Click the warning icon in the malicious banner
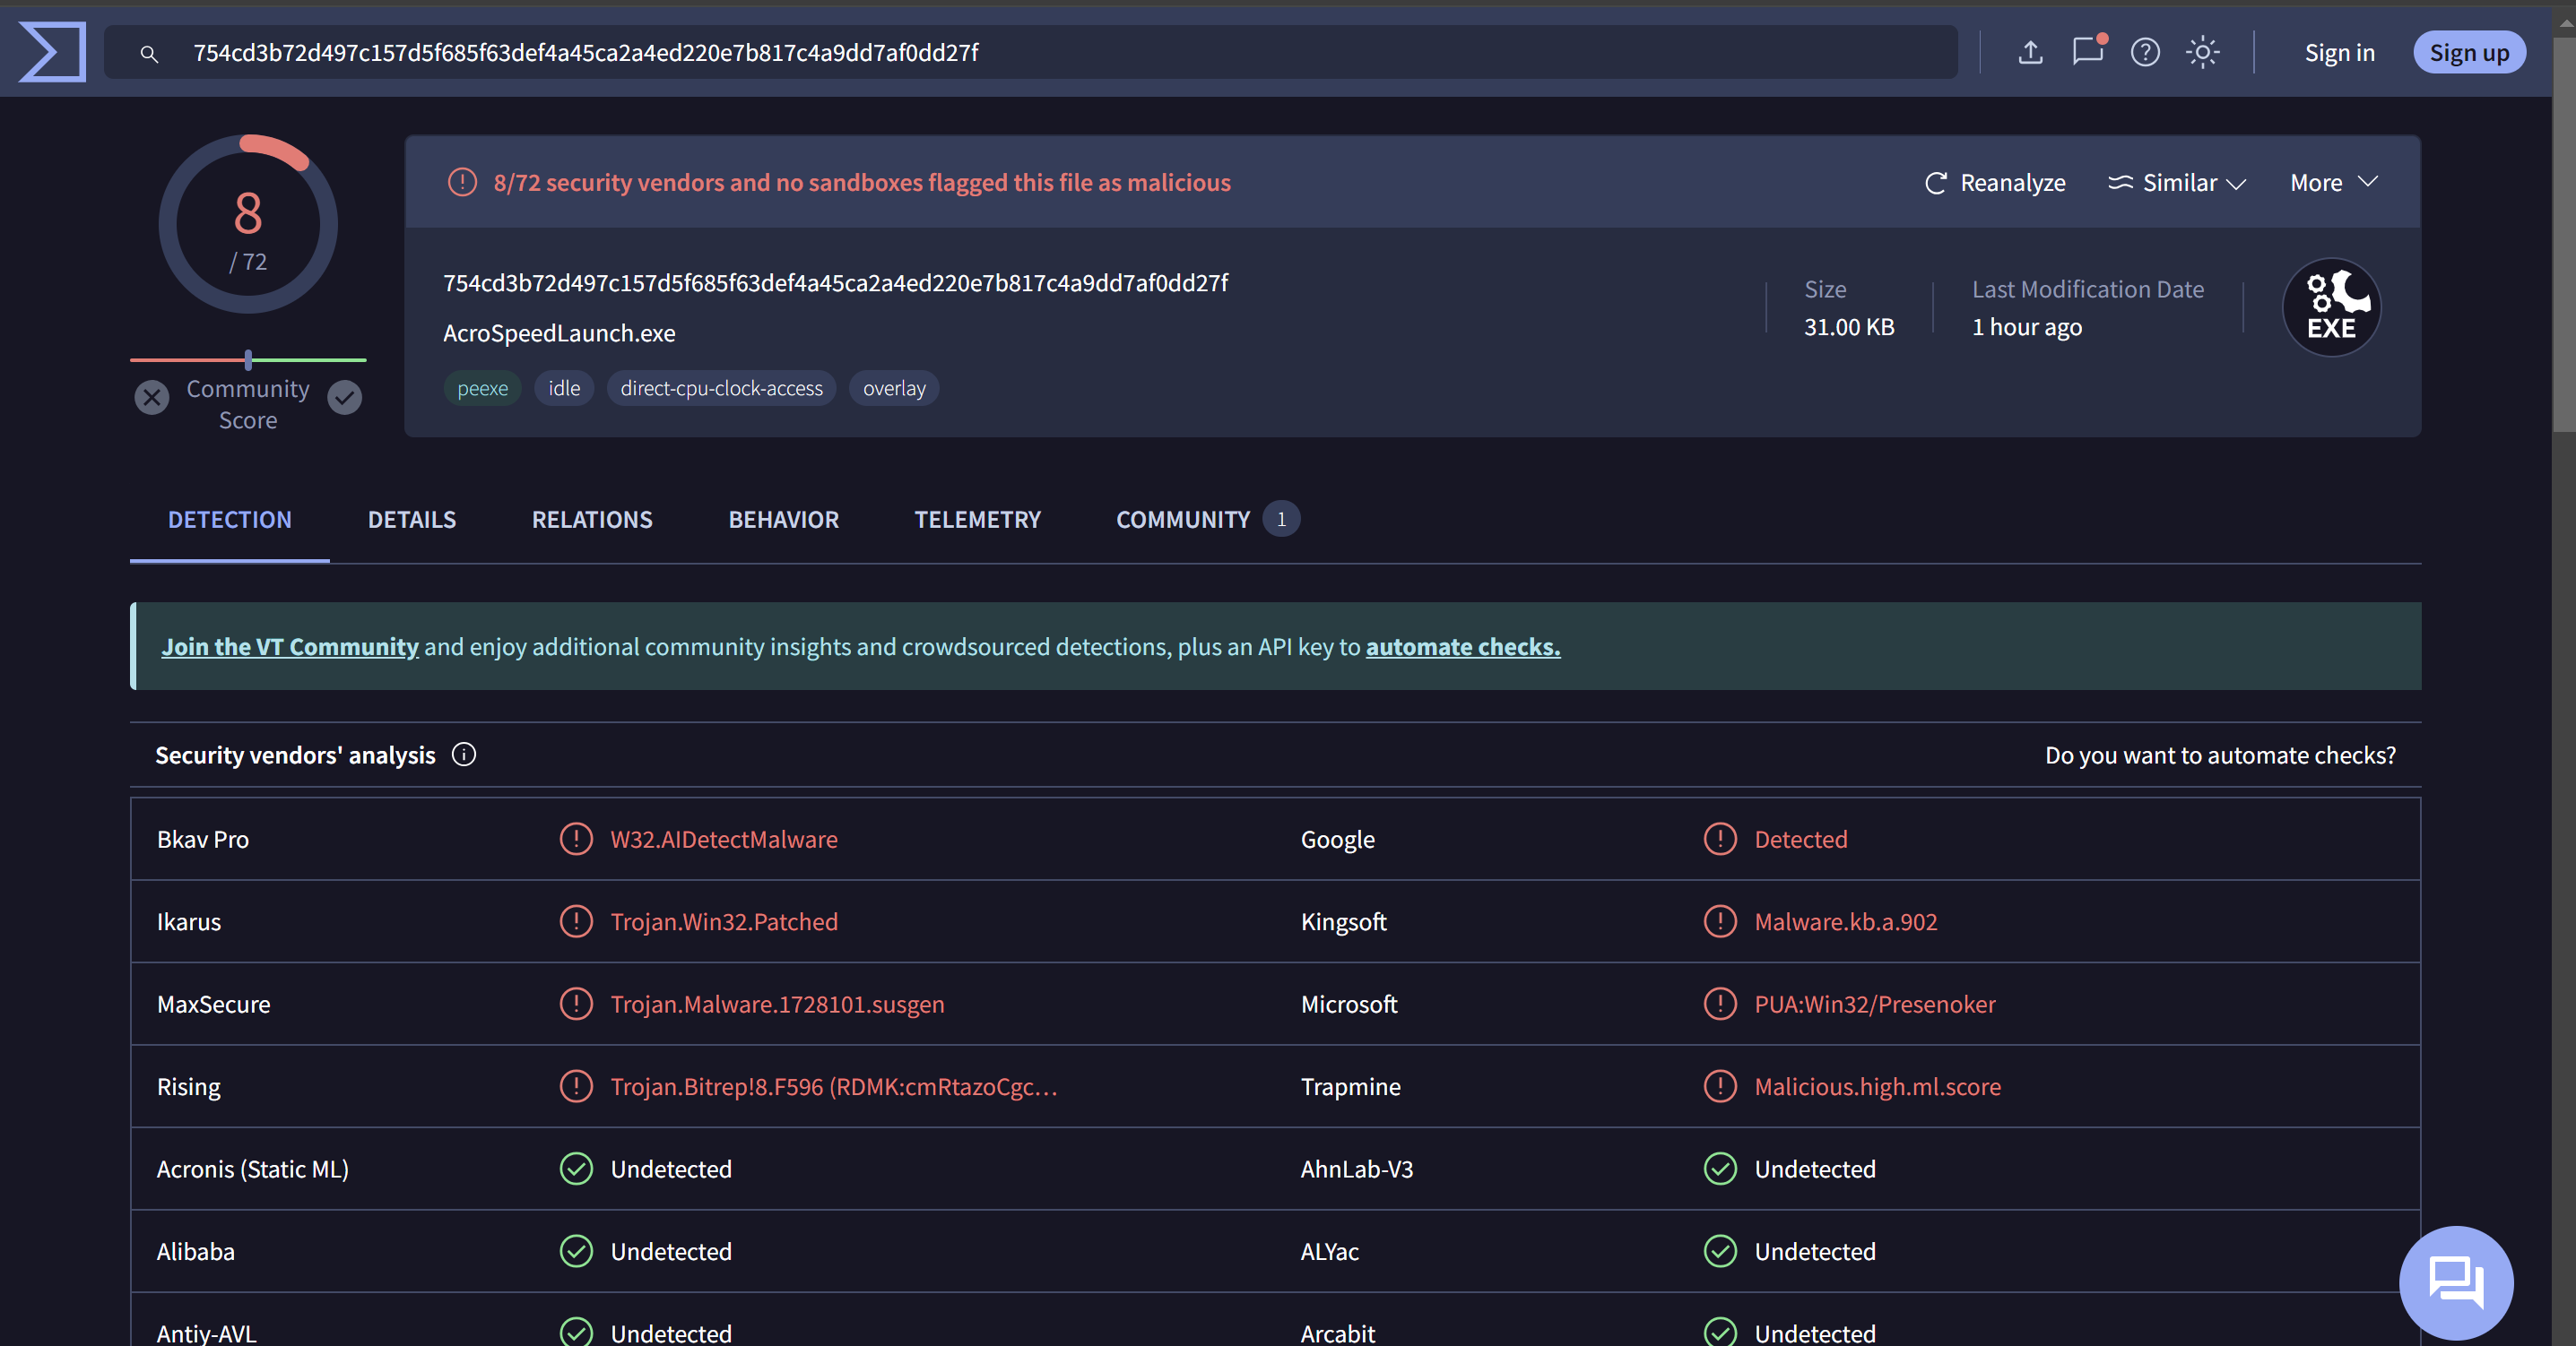 (462, 182)
